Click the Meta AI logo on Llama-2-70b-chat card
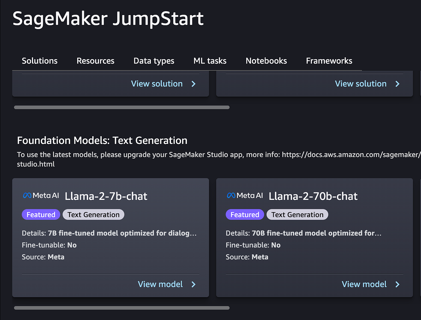This screenshot has height=320, width=421. (245, 195)
